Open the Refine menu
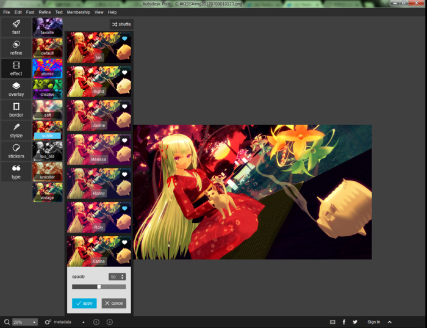Image resolution: width=427 pixels, height=328 pixels. pos(45,12)
